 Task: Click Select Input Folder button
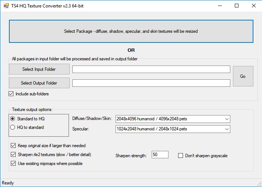[39, 69]
